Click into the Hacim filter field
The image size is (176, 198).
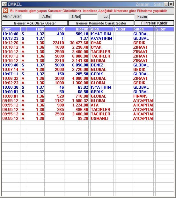(x=161, y=17)
